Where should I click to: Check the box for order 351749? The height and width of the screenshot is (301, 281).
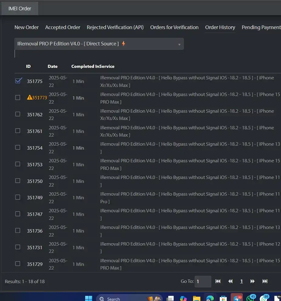pyautogui.click(x=18, y=197)
